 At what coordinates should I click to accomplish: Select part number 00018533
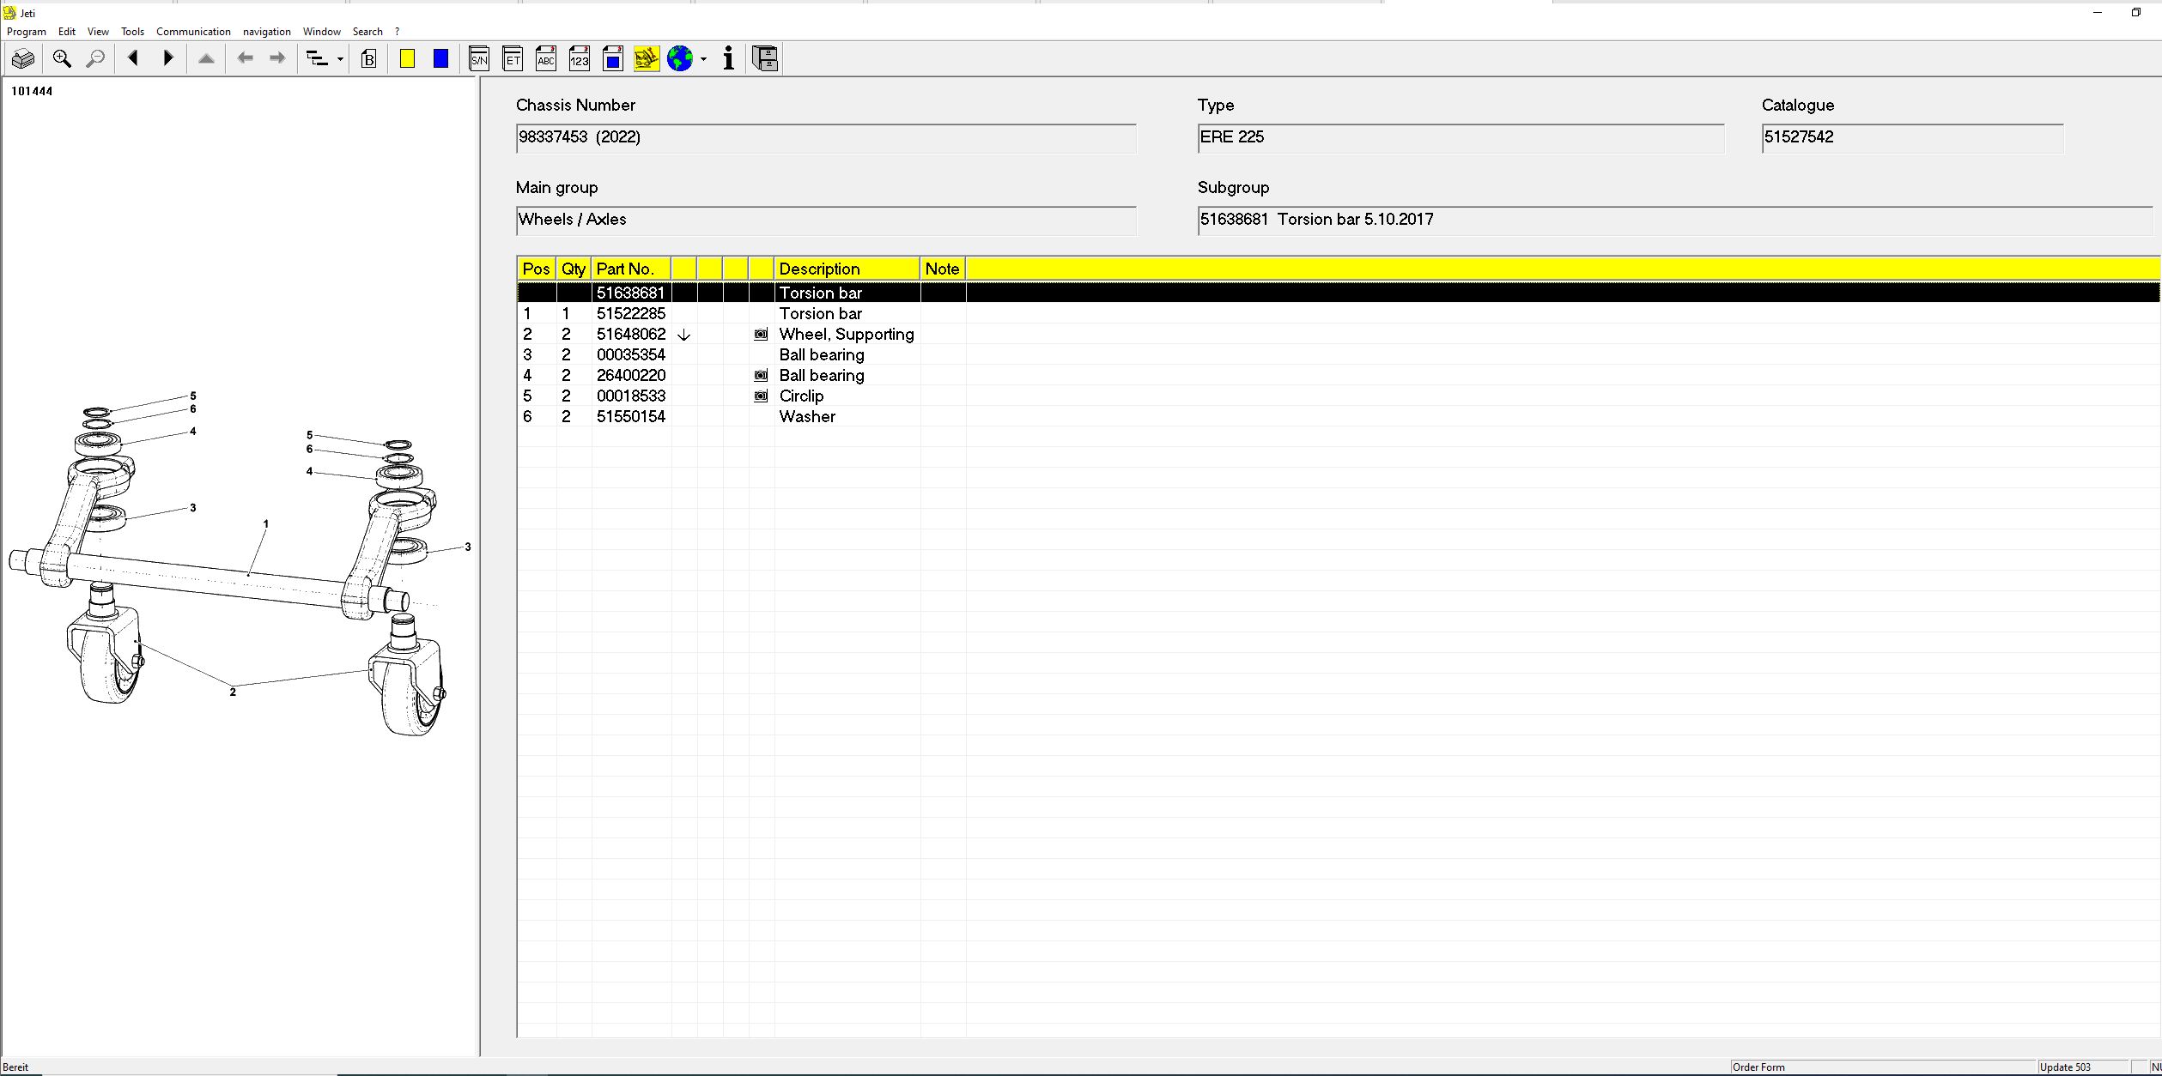[x=631, y=396]
